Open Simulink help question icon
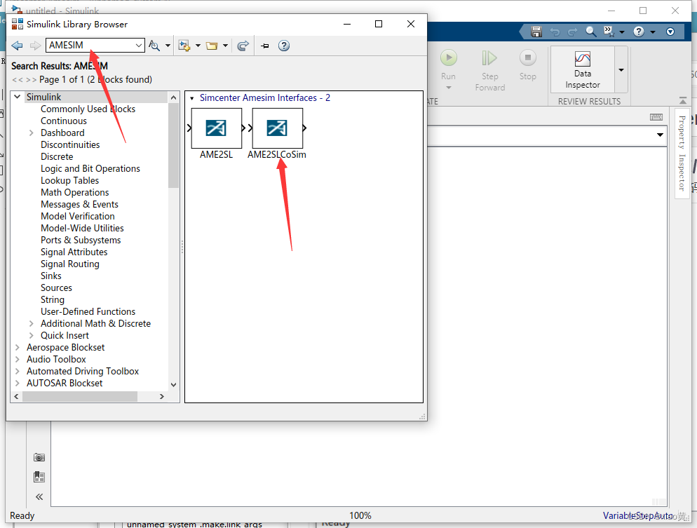 point(639,32)
